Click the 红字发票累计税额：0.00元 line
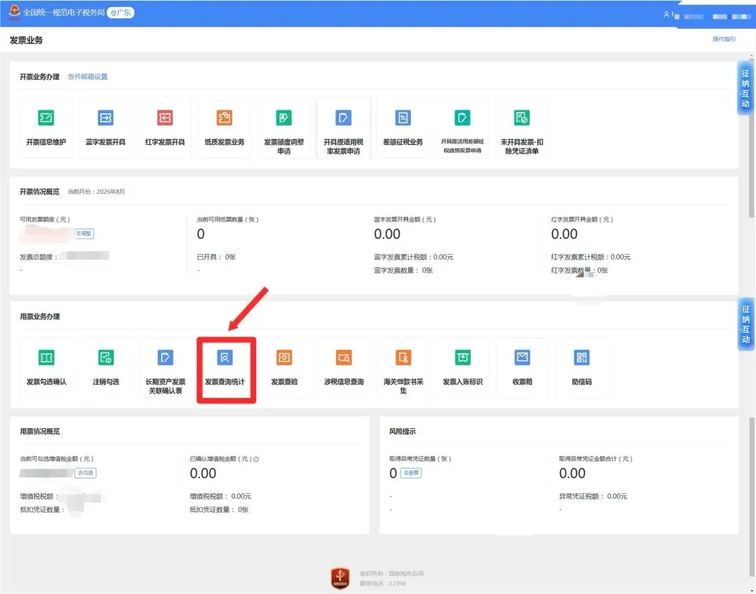The width and height of the screenshot is (756, 594). (x=591, y=257)
